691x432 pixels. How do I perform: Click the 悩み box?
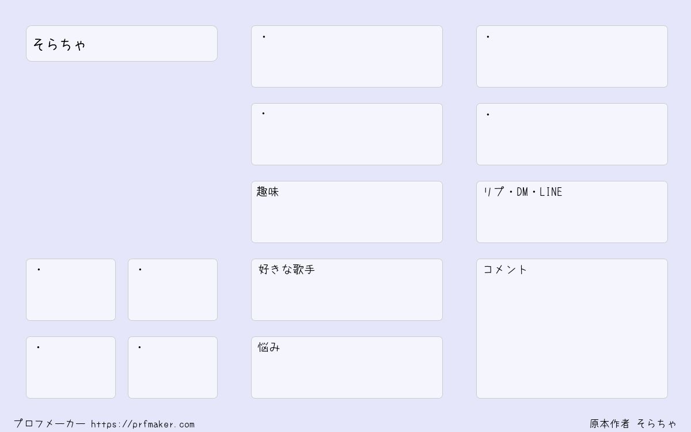tap(347, 367)
